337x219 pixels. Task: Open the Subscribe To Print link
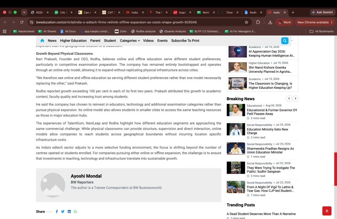point(185,40)
